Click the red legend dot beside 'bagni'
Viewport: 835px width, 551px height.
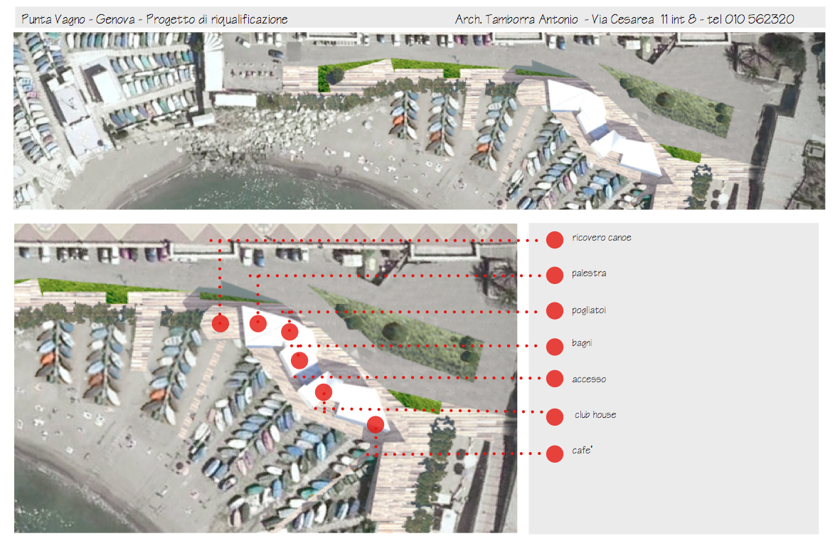coord(554,347)
